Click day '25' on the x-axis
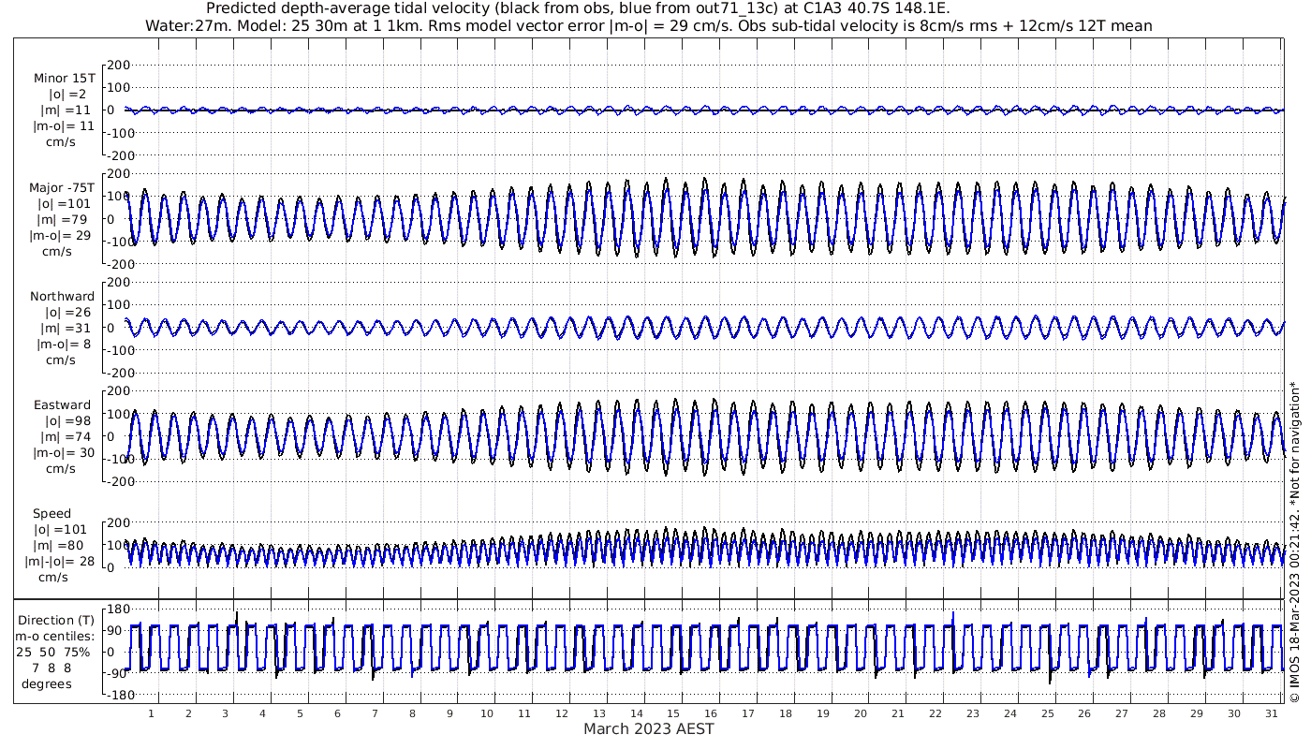1311x749 pixels. point(1047,713)
